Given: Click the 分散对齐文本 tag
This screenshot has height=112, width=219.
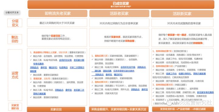Looking at the screenshot, I should 12,12.
